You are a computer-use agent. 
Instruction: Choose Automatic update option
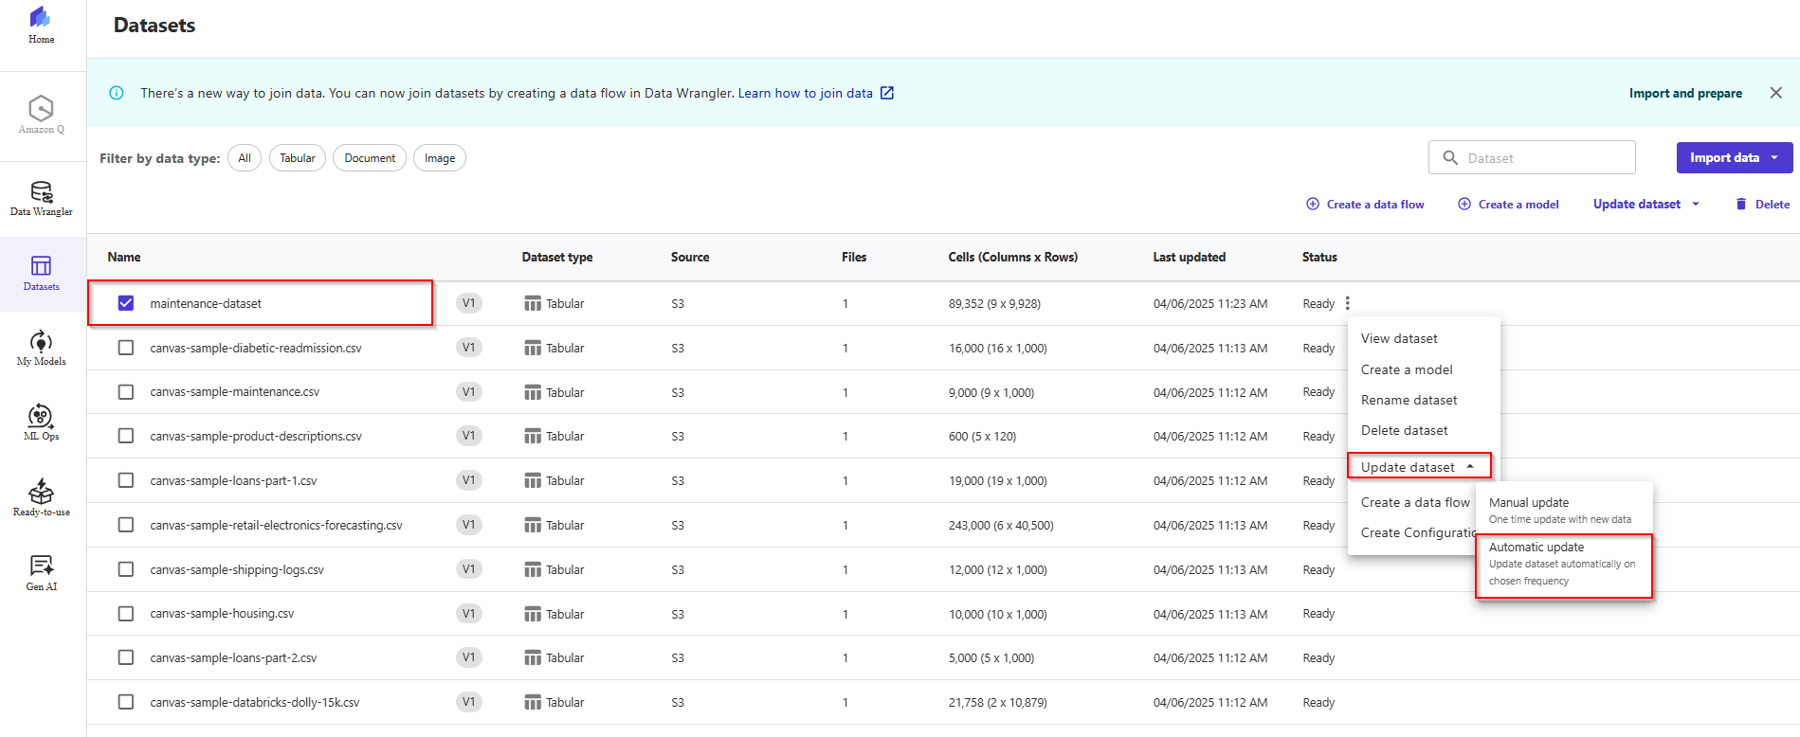click(1564, 566)
